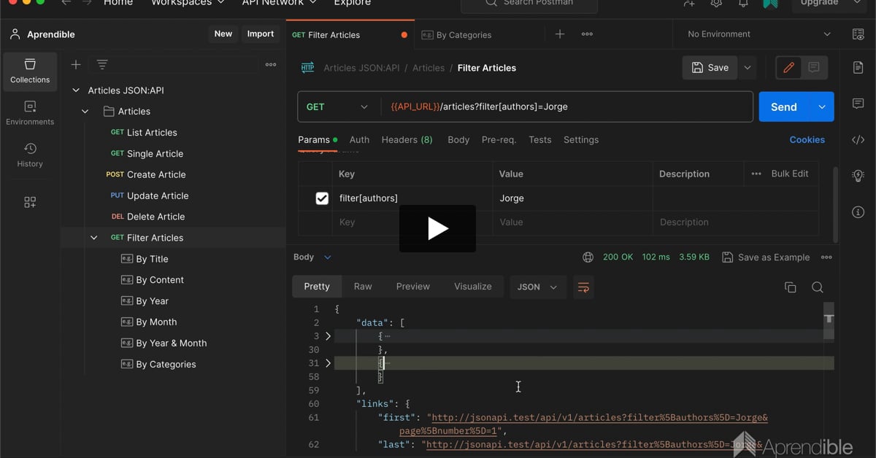
Task: Expand the folded JSON object at line 3
Action: coord(328,336)
